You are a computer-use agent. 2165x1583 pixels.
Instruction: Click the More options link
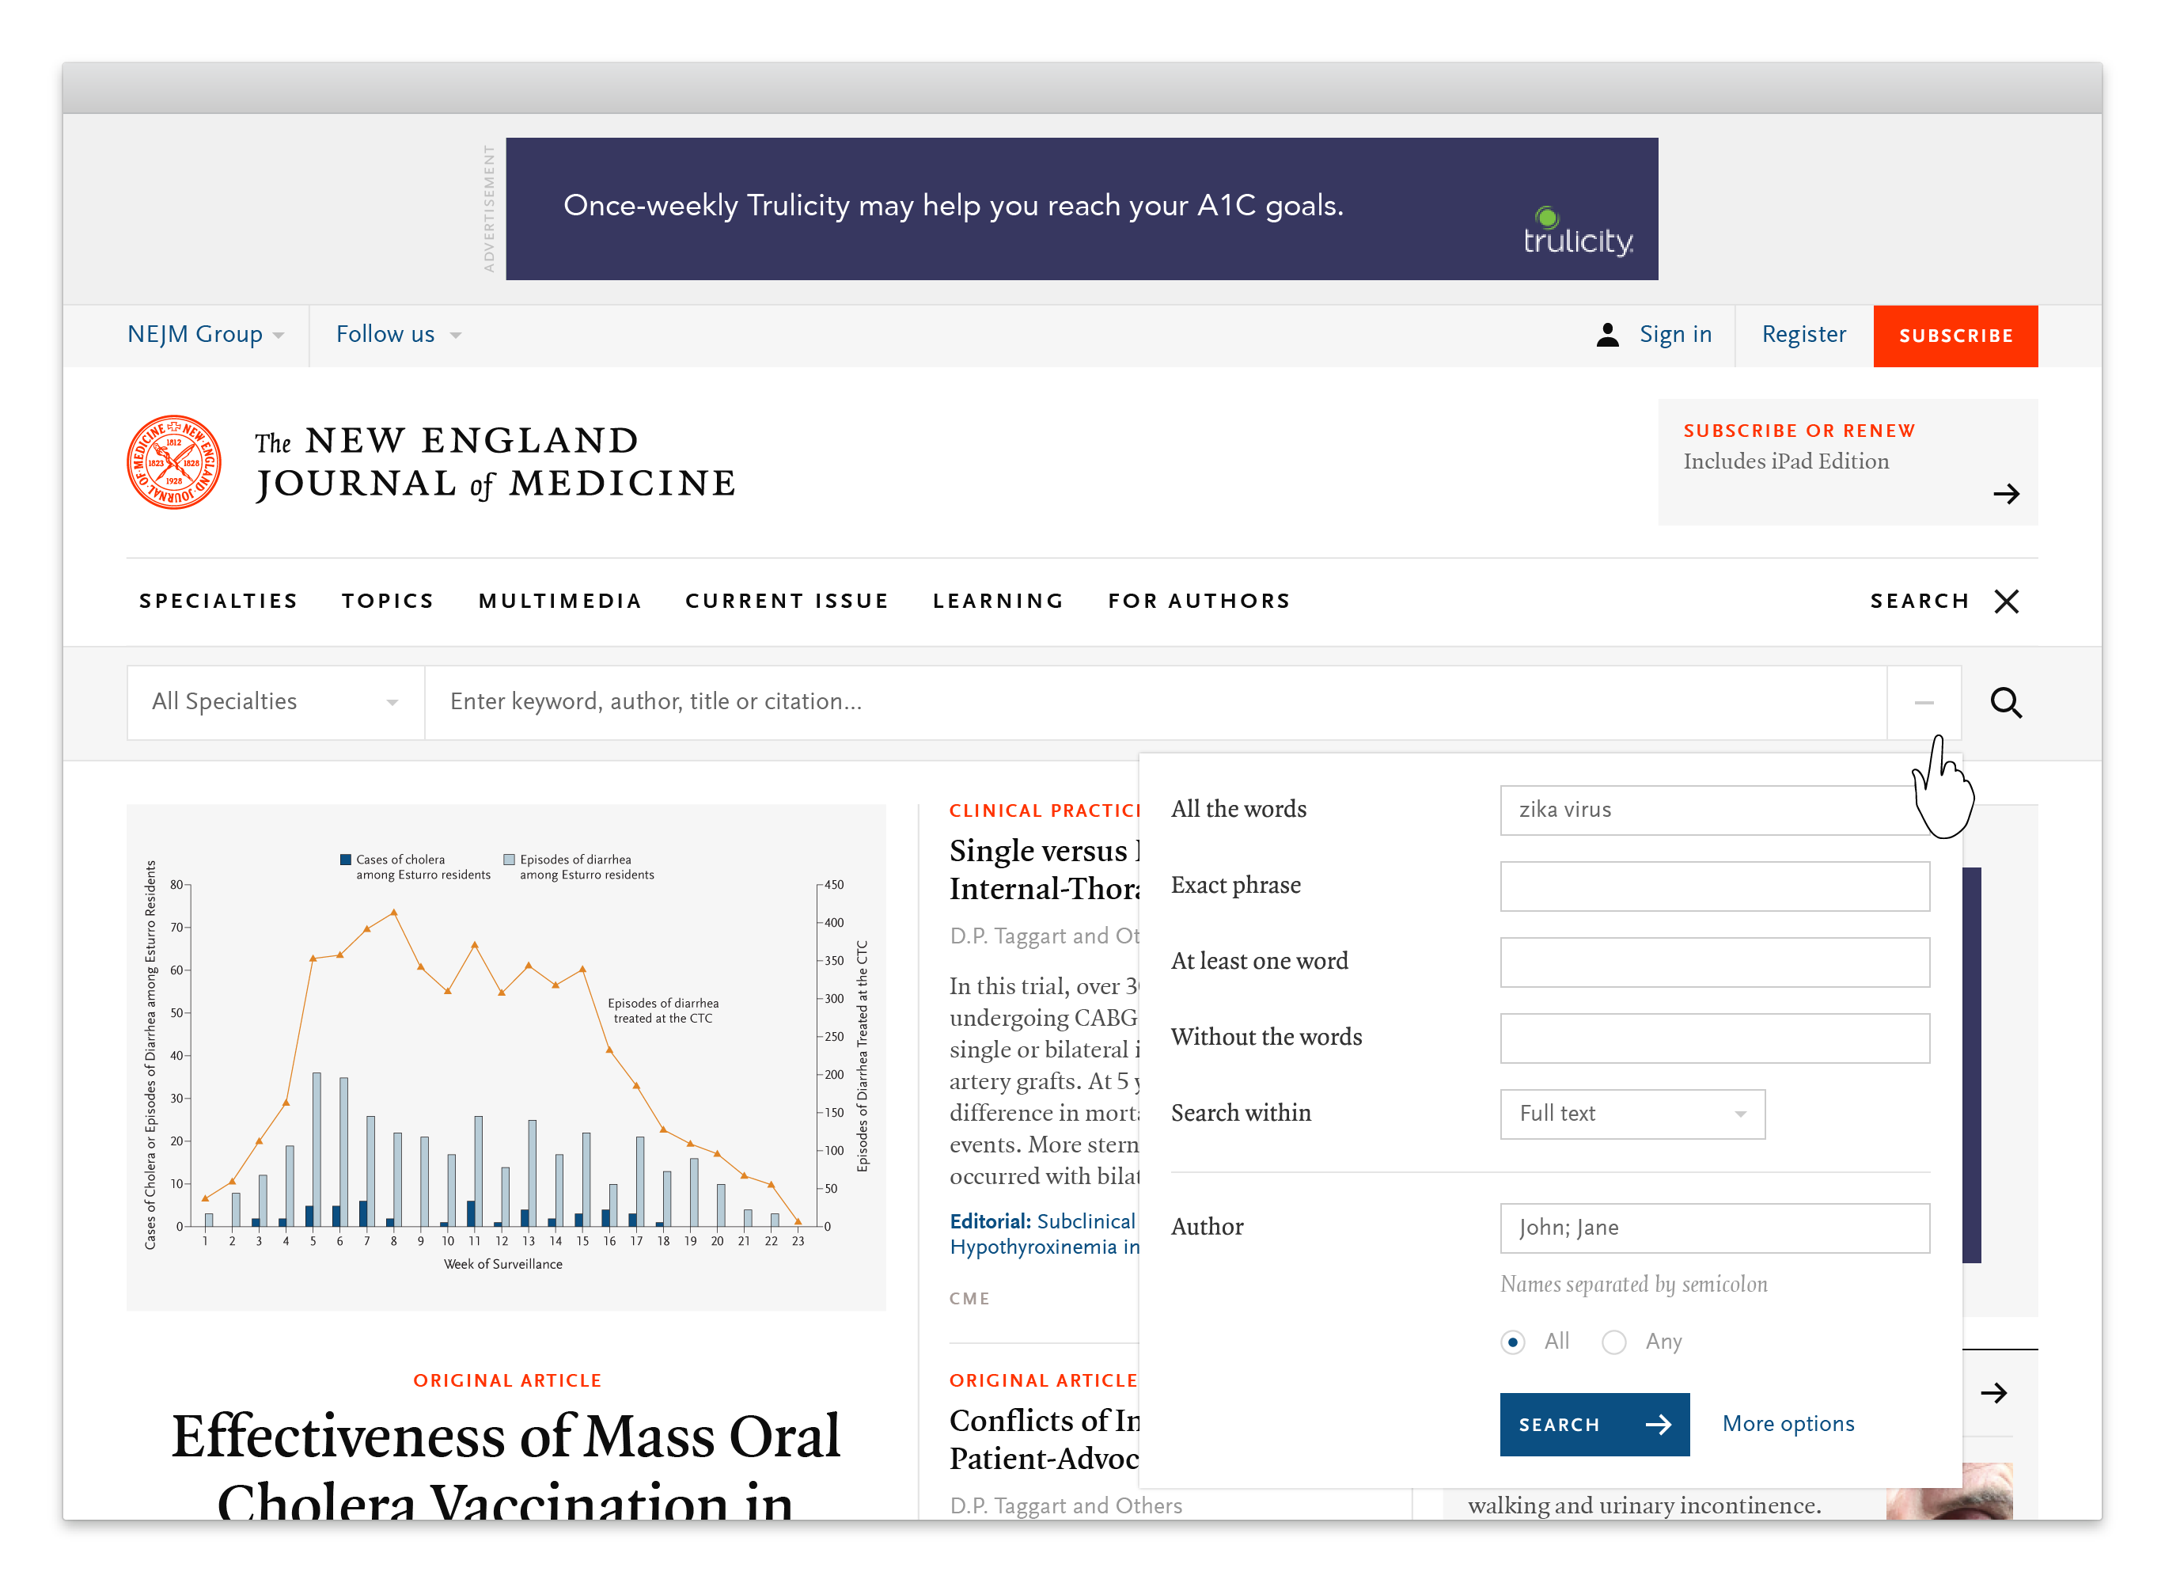point(1788,1424)
